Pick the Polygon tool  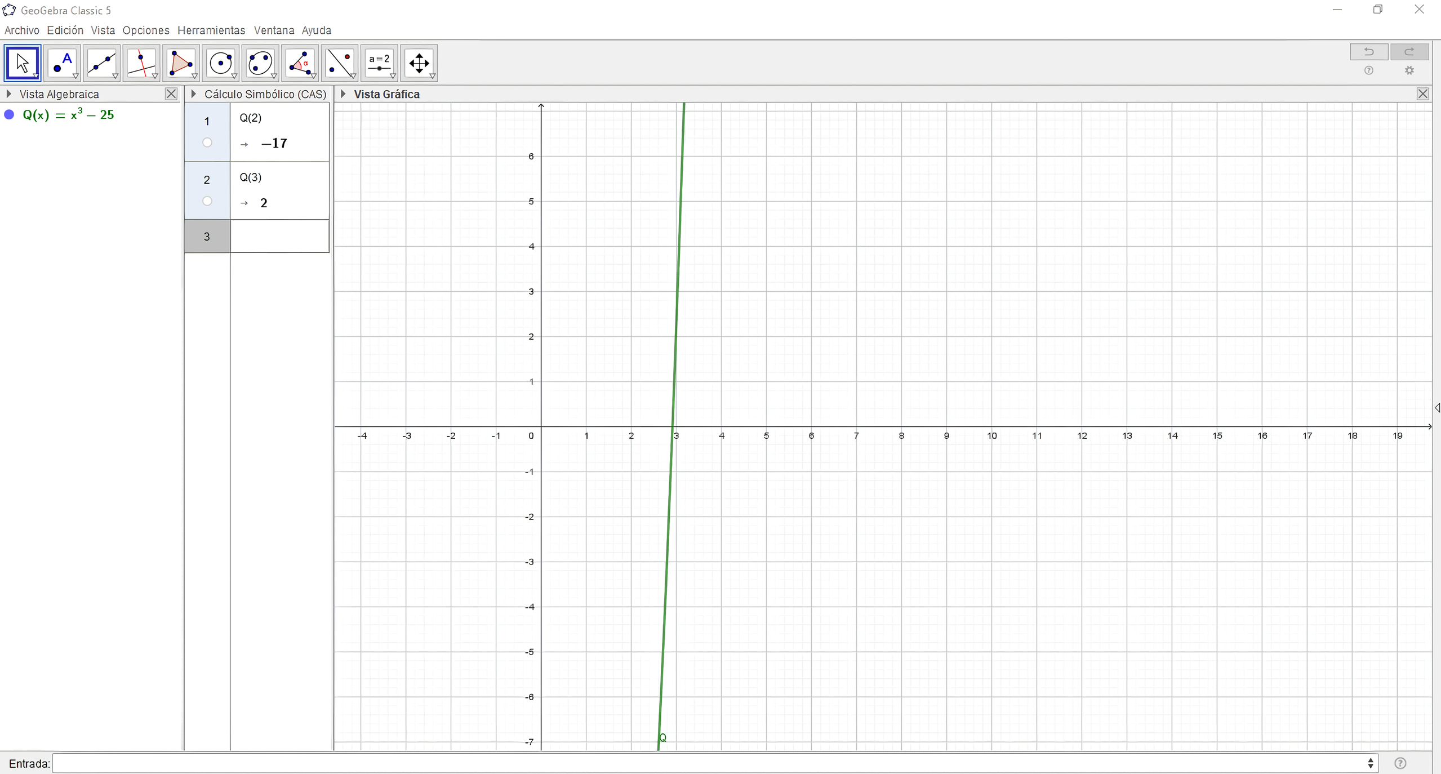(181, 63)
